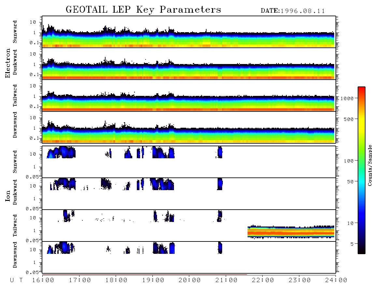The image size is (372, 286).
Task: Click the red top of the color bar
Action: pos(362,89)
